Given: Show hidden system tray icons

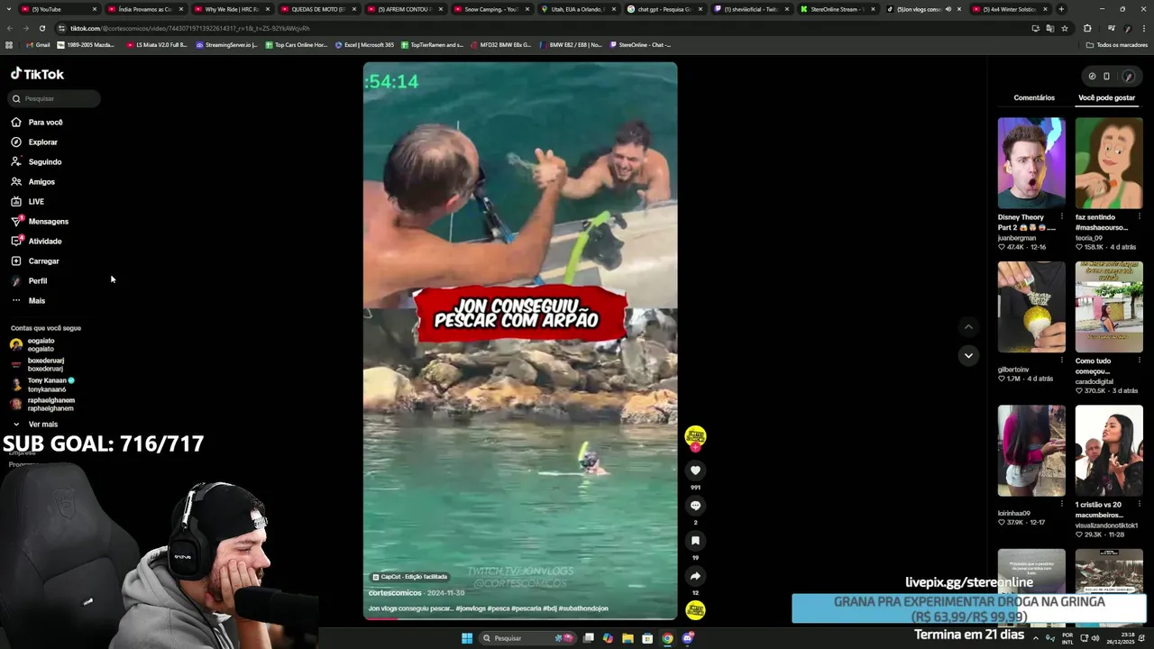Looking at the screenshot, I should pos(1035,638).
